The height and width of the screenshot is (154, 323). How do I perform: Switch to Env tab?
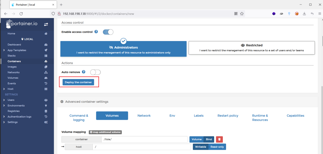[x=172, y=116]
